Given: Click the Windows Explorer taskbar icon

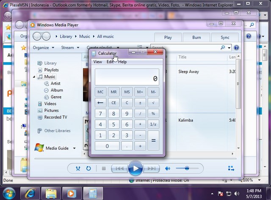Looking at the screenshot, I should point(51,193).
